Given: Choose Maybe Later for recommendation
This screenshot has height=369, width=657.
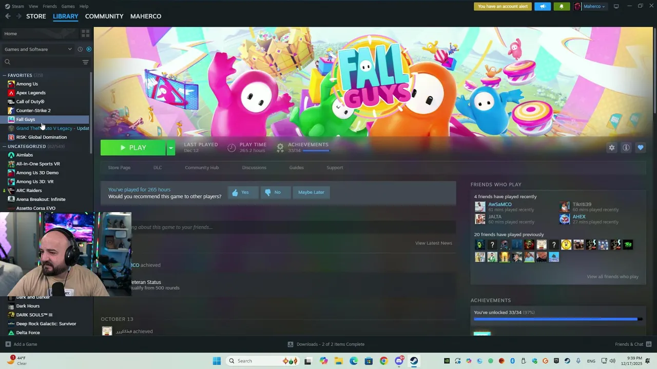Looking at the screenshot, I should 311,192.
